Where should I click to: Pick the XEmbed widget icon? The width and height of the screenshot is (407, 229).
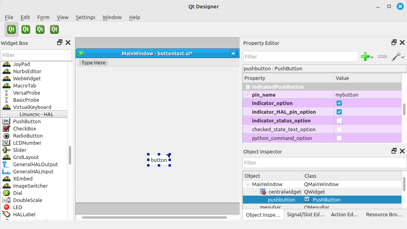click(6, 179)
